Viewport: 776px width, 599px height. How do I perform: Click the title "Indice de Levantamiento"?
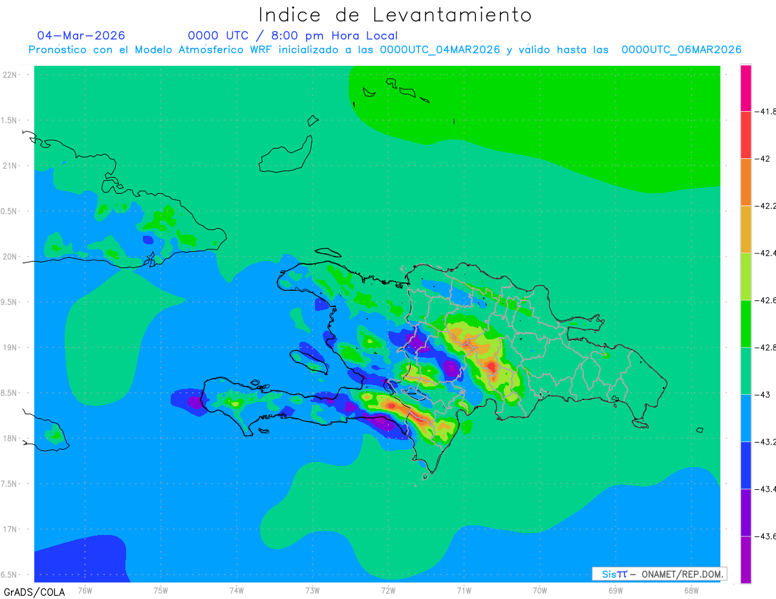point(395,14)
